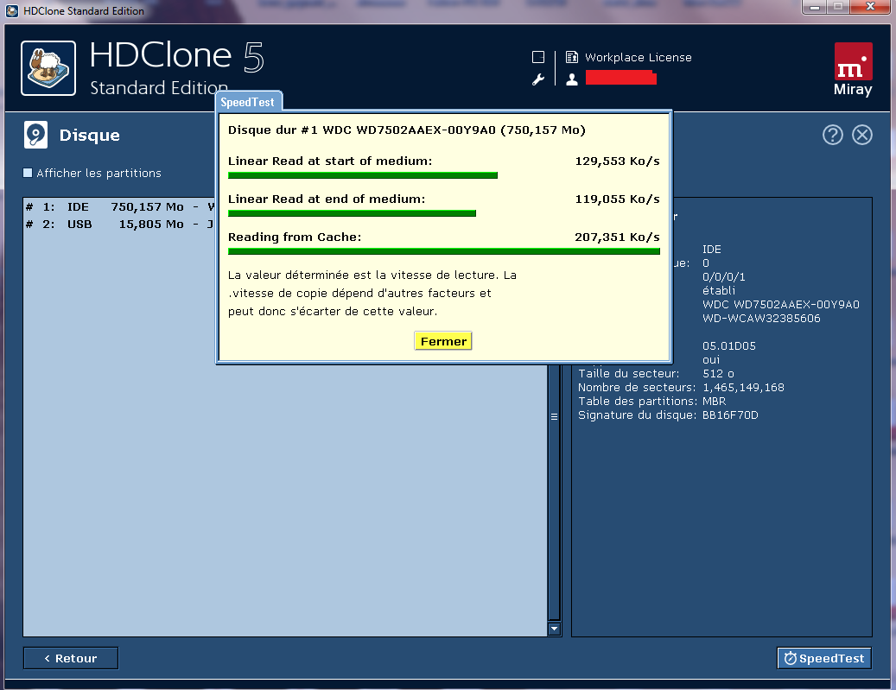Click the 129,553 Ko/s value

coord(617,161)
